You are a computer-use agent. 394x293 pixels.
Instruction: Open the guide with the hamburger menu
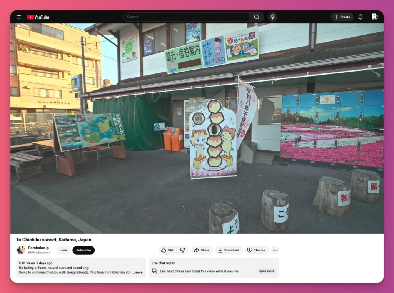point(18,17)
